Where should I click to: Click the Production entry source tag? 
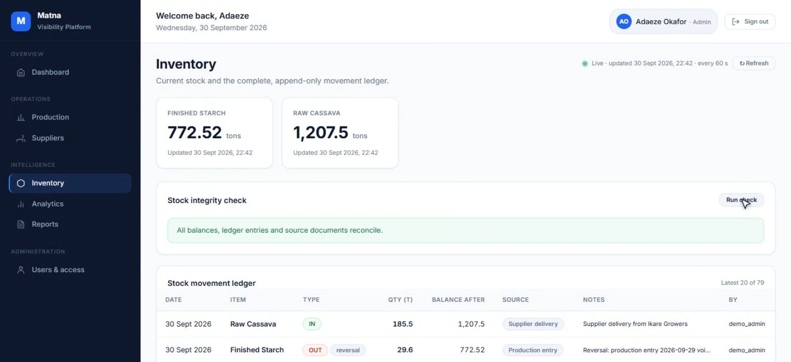[533, 350]
